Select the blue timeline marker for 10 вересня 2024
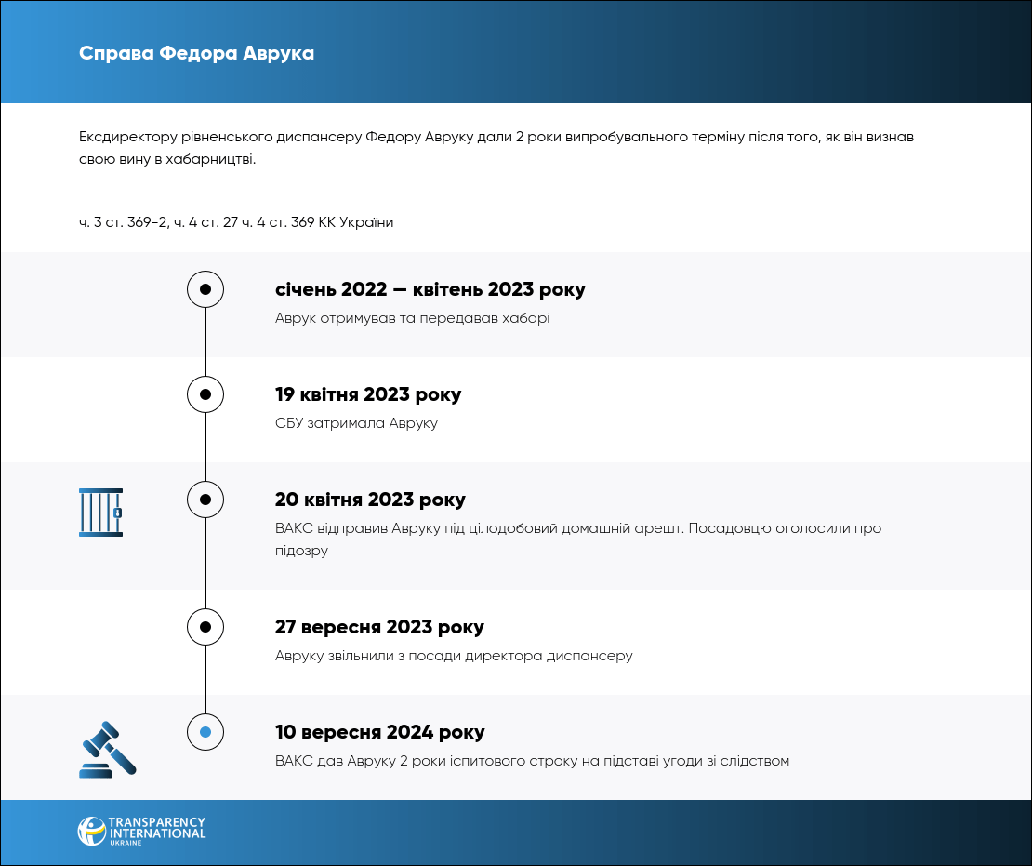The height and width of the screenshot is (866, 1032). click(205, 732)
